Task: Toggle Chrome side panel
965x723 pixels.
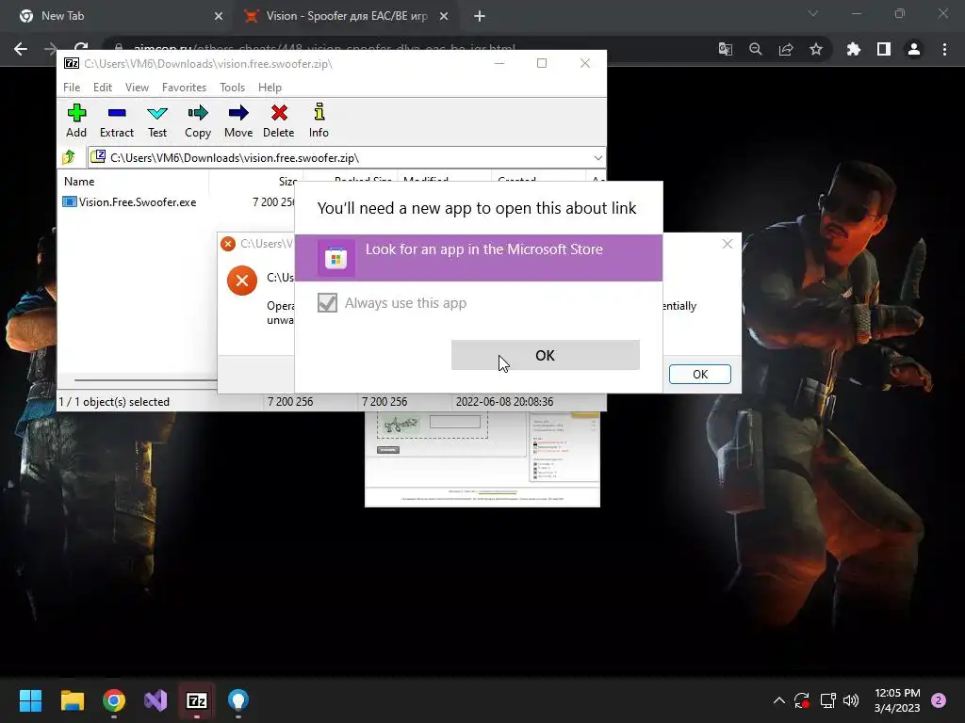Action: click(x=884, y=49)
